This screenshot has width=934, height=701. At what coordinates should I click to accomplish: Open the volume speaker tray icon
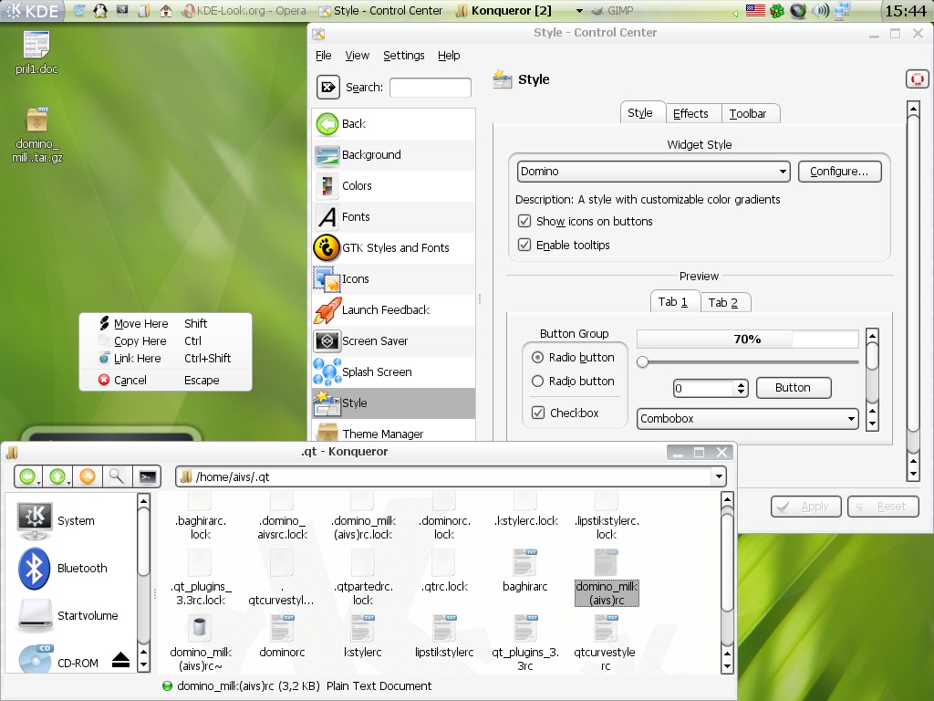820,11
